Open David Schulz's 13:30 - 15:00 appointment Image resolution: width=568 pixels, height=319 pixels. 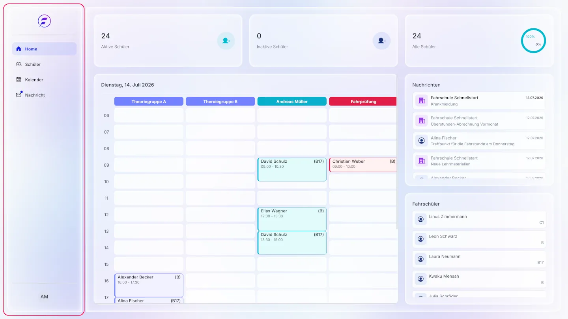(292, 243)
